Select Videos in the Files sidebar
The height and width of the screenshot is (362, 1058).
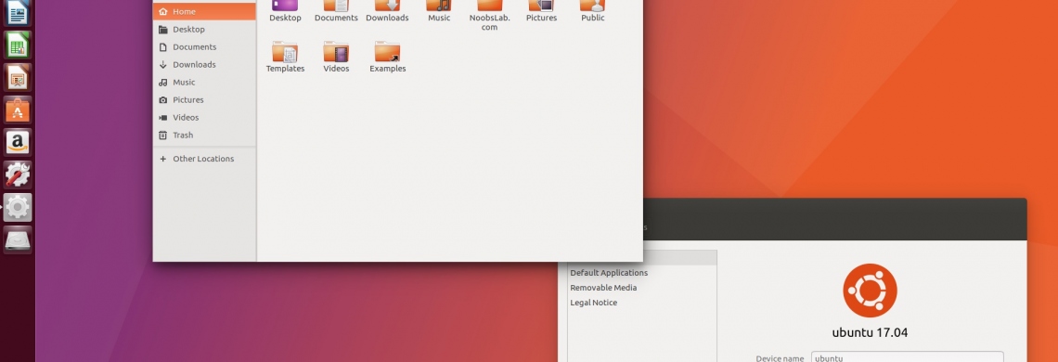coord(204,117)
